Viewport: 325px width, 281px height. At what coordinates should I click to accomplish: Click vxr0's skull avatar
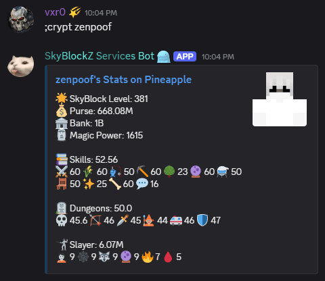20,19
